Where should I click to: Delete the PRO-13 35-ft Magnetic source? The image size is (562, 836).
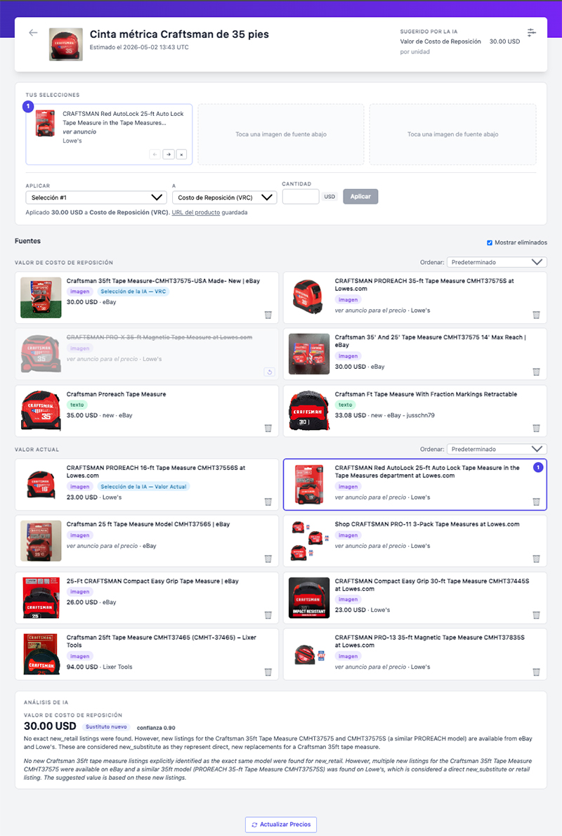tap(537, 672)
